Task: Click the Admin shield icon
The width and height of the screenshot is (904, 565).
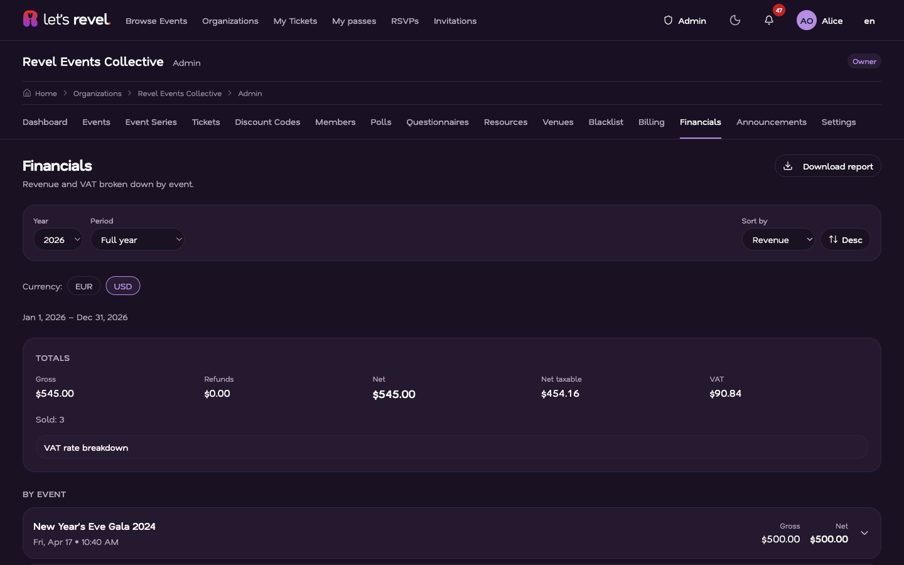Action: (668, 21)
